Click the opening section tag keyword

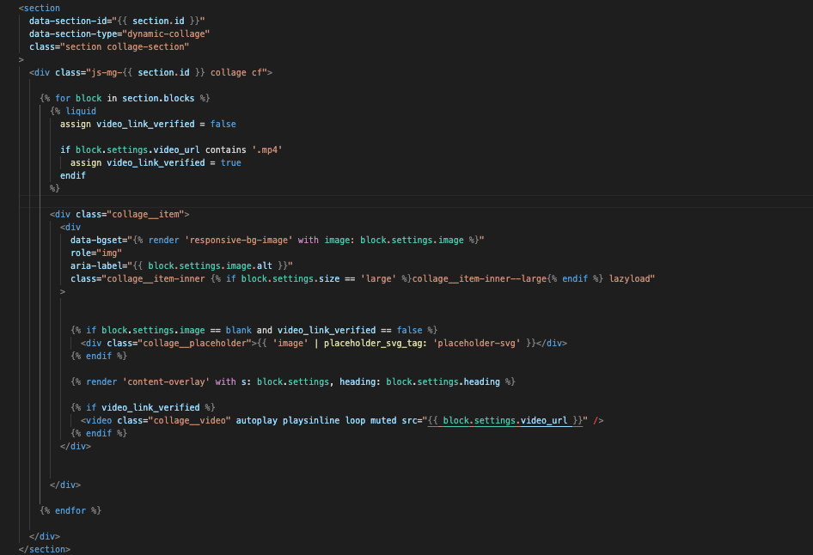click(42, 8)
